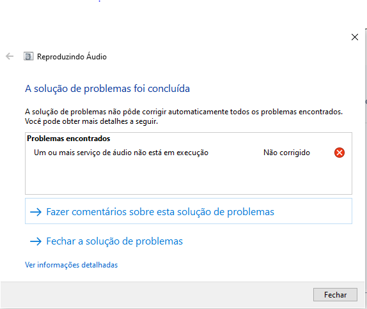
Task: Click the Fechar button
Action: click(335, 294)
